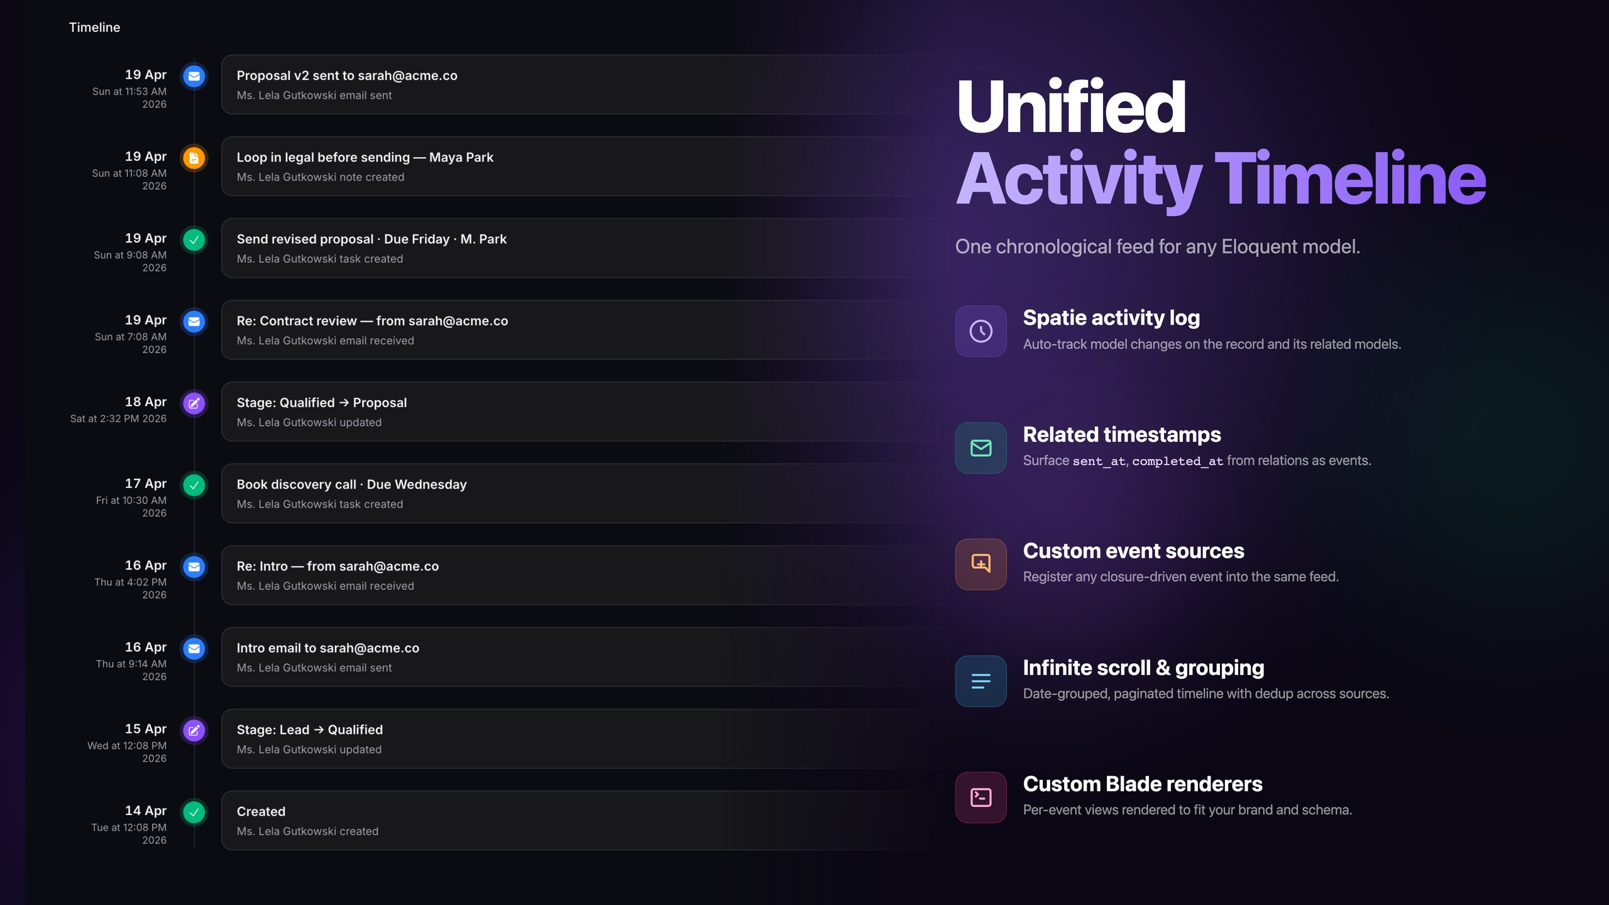Click the Custom event sources comment icon
Viewport: 1609px width, 905px height.
[x=980, y=564]
